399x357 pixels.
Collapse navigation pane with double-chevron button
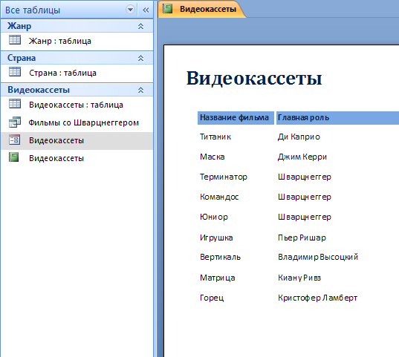pos(146,10)
